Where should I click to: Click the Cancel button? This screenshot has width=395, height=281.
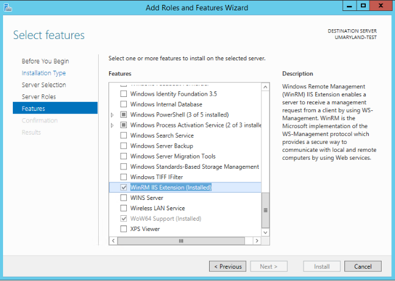[x=363, y=266]
